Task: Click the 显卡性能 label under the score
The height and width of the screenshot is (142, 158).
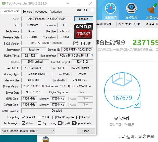Action: point(122,118)
